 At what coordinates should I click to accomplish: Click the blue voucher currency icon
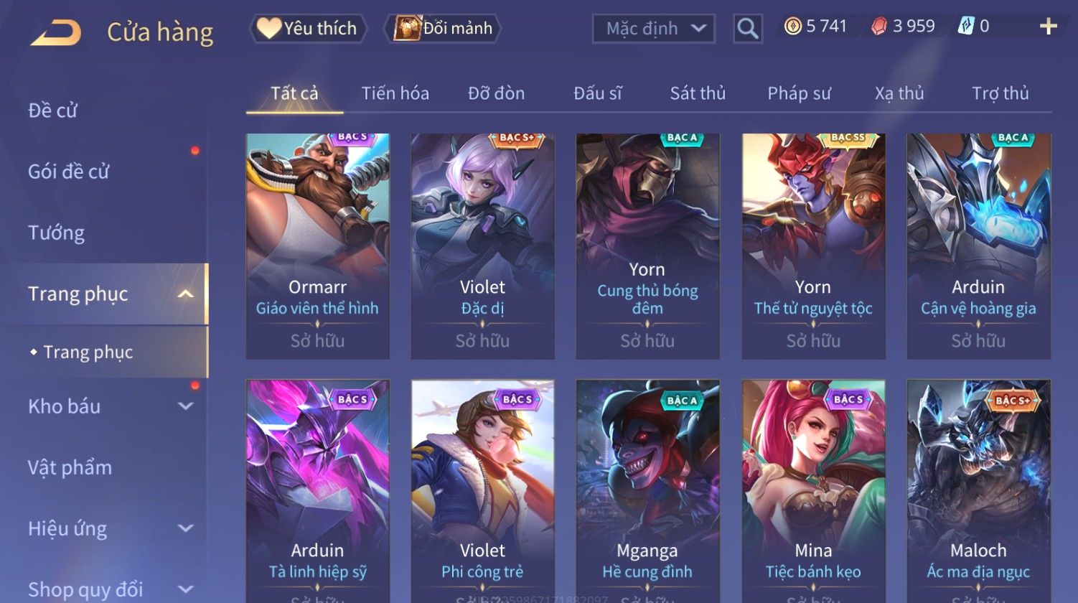tap(966, 27)
